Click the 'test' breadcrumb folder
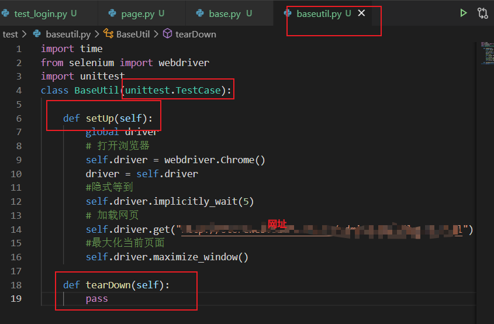Viewport: 494px width, 324px height. tap(11, 34)
